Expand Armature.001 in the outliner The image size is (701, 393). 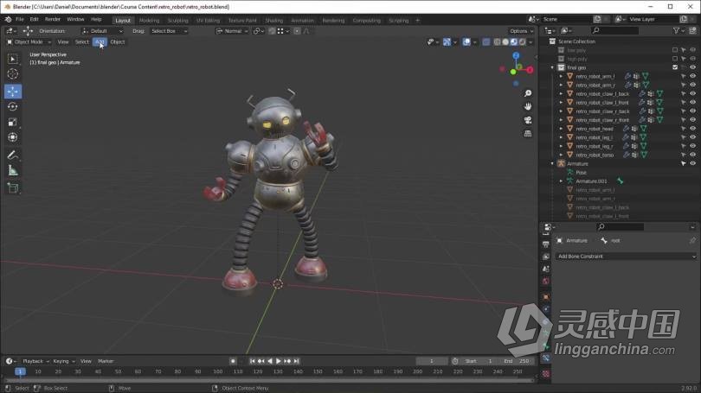pos(561,181)
